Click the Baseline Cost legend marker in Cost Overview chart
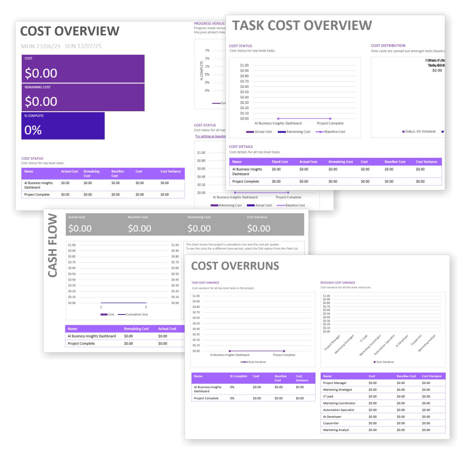Viewport: 467px width, 462px height. [281, 205]
